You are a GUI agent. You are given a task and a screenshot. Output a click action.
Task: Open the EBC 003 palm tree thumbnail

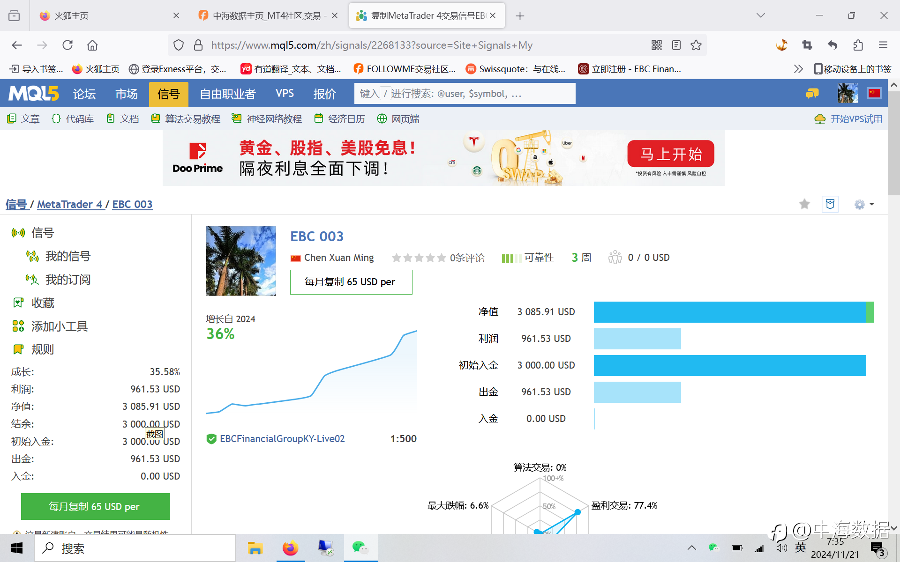pos(241,261)
